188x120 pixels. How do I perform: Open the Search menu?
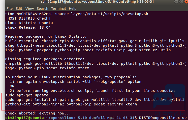42,9
